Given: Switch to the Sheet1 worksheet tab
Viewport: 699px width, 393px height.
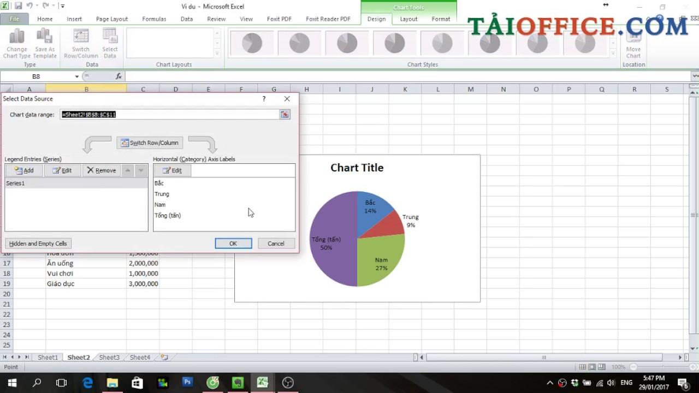Looking at the screenshot, I should click(x=48, y=358).
